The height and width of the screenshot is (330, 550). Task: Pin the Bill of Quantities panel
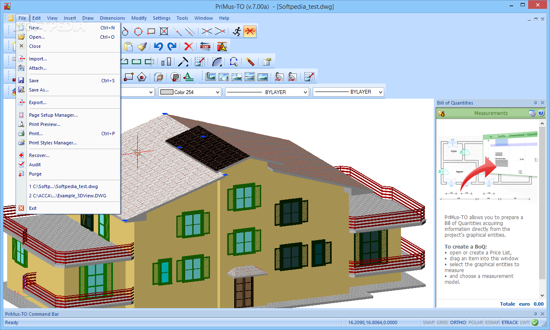pos(535,103)
